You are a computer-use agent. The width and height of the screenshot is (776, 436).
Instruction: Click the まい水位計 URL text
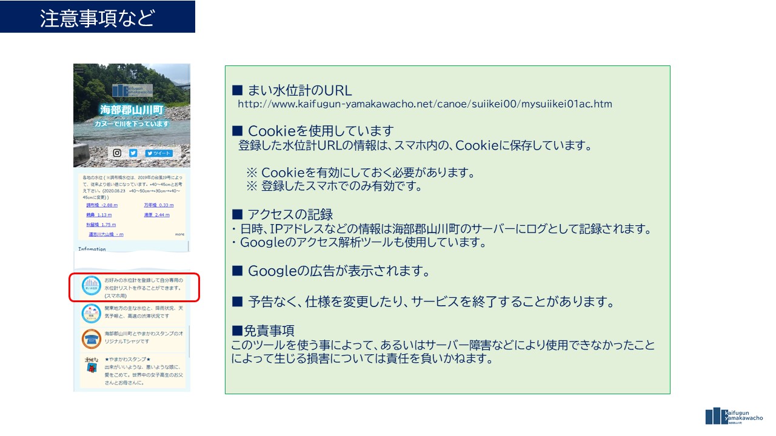tap(424, 104)
